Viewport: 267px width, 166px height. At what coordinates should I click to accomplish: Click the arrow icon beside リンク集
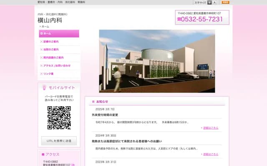tap(41, 74)
